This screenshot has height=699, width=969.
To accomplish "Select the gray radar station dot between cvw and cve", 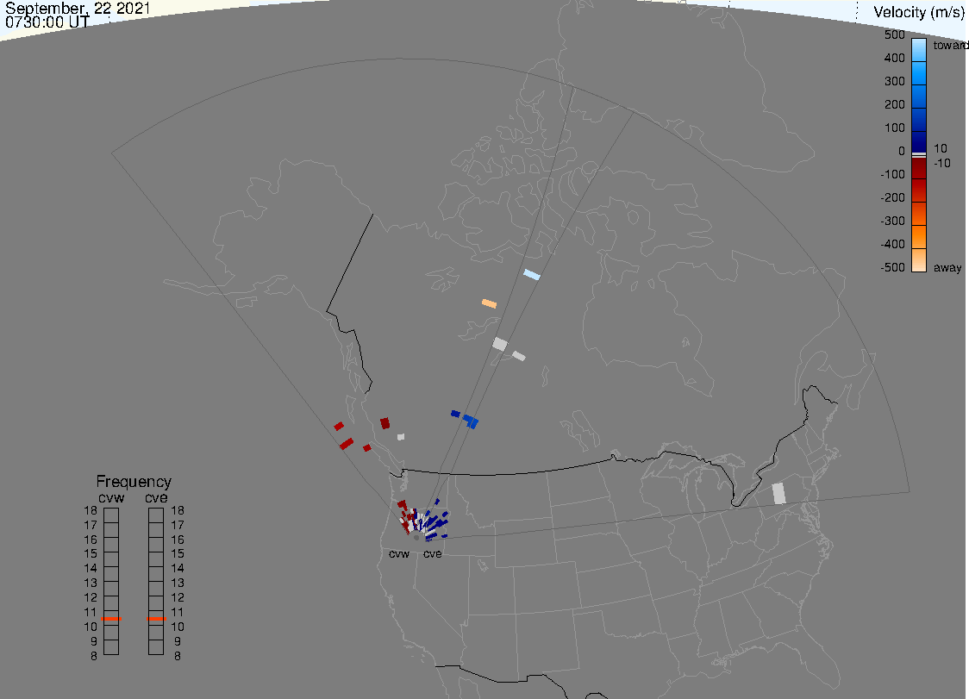I will (416, 537).
